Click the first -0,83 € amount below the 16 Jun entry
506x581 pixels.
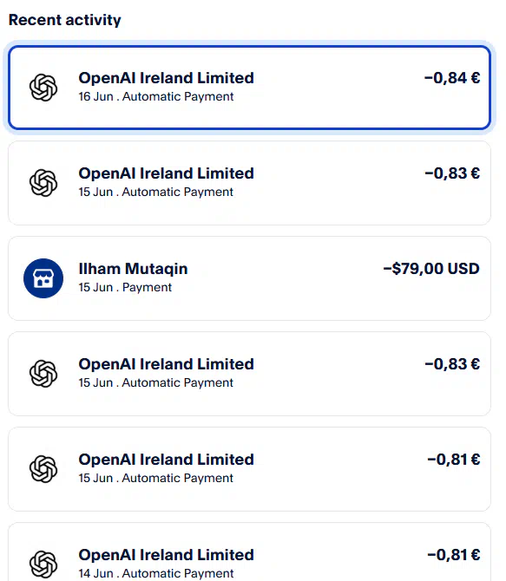(452, 173)
